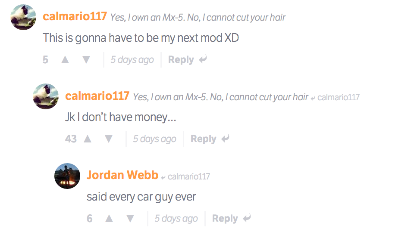Open the "5 days ago" timestamp on Jordan Webb's comment

tap(176, 219)
